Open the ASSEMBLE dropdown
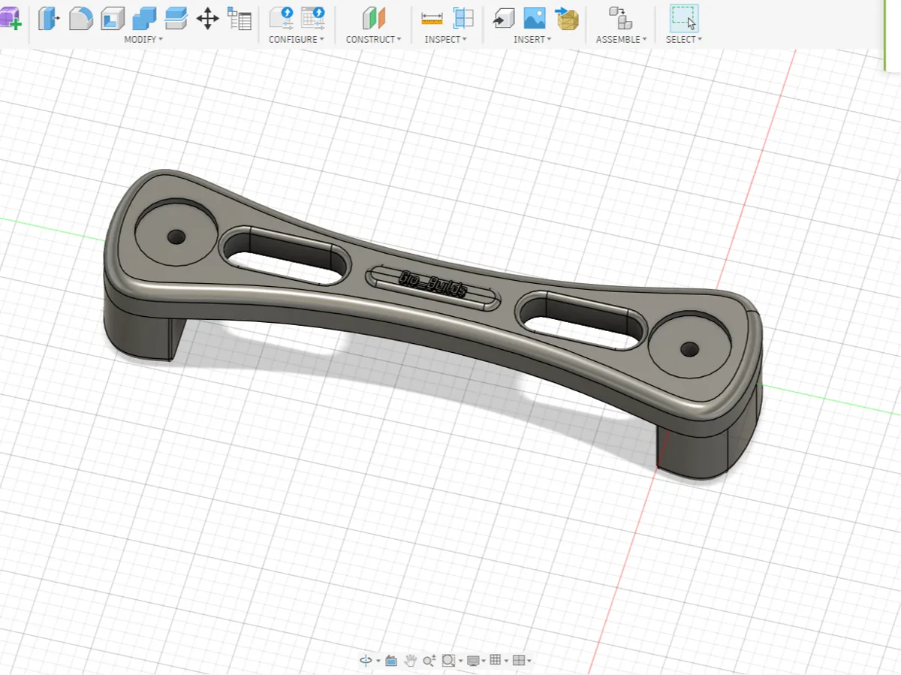This screenshot has width=901, height=675. pos(621,39)
